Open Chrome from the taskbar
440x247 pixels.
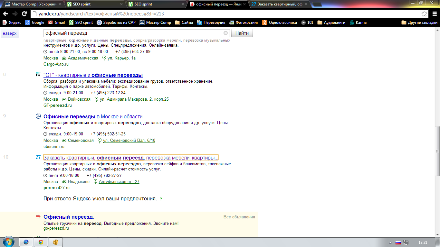click(x=41, y=242)
